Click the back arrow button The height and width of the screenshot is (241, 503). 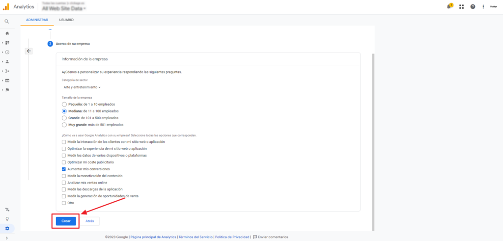(28, 51)
